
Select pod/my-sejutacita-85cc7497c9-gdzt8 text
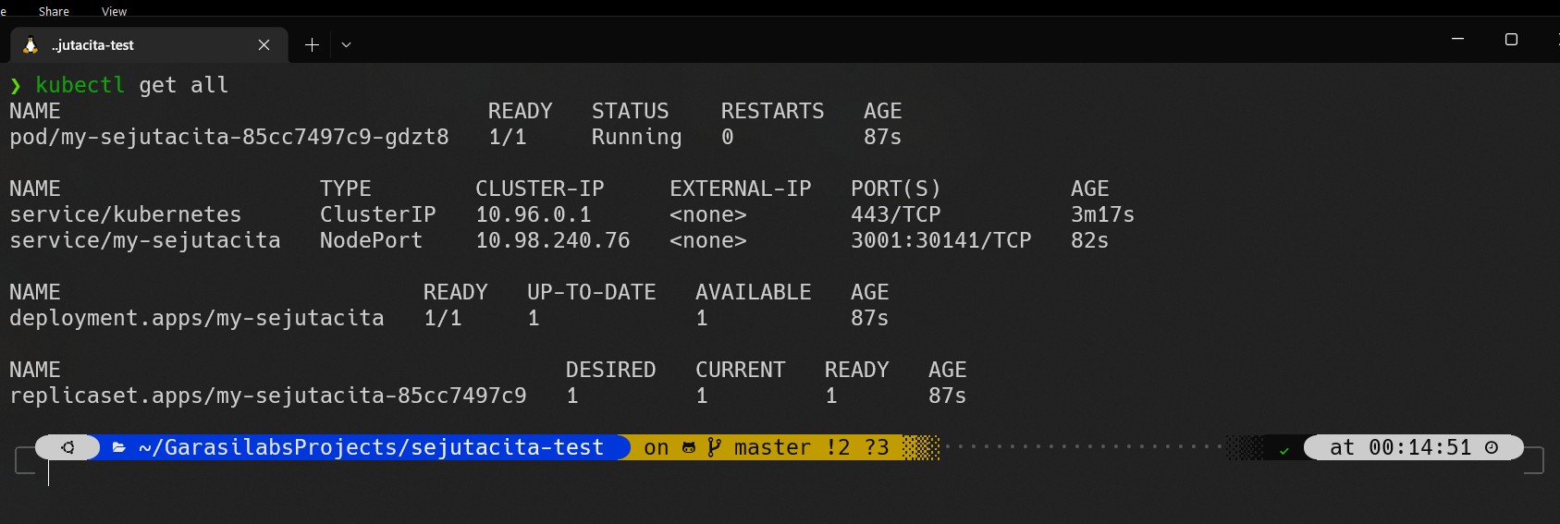(x=229, y=137)
